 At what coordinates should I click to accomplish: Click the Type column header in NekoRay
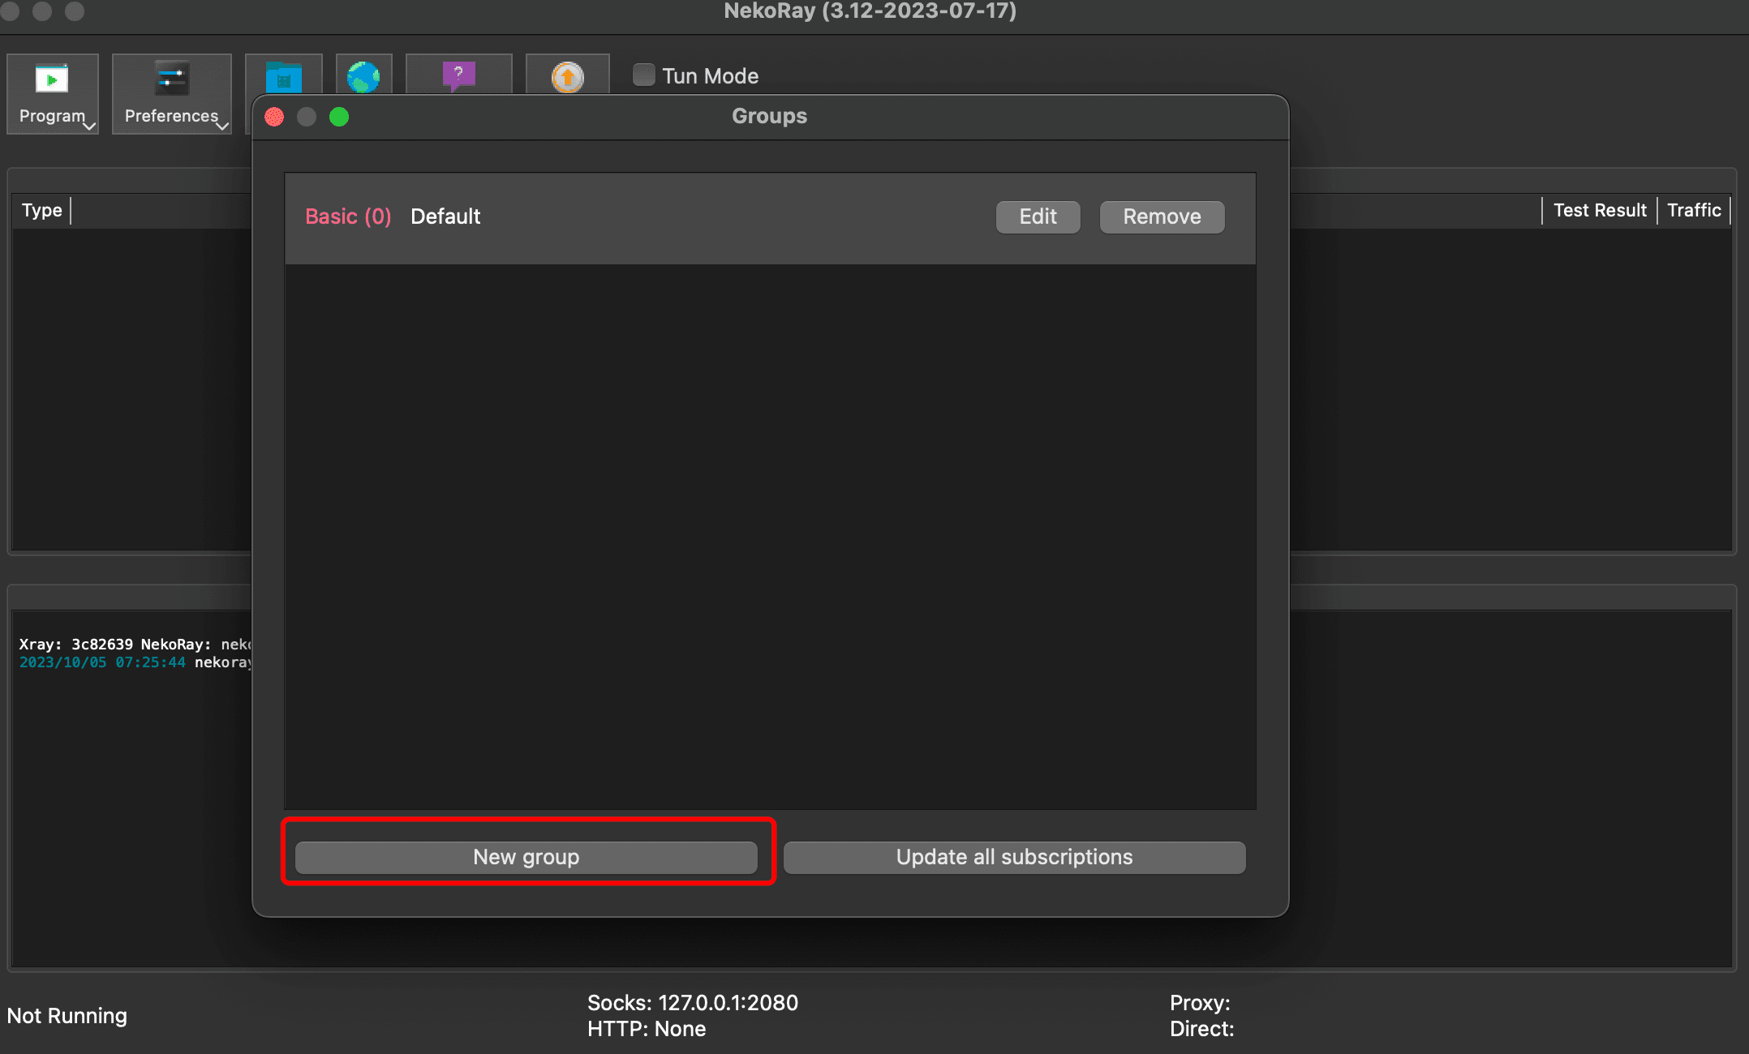[42, 210]
